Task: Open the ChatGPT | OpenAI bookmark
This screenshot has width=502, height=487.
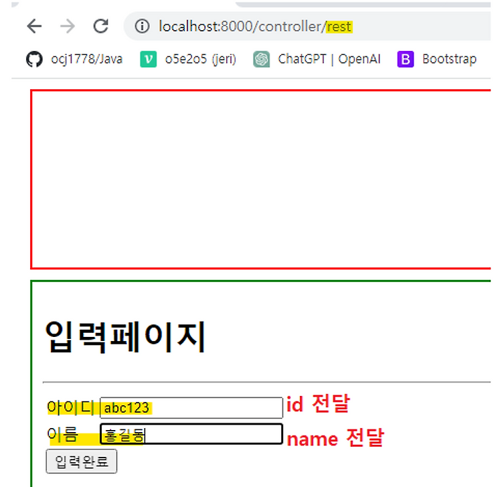Action: coord(317,59)
